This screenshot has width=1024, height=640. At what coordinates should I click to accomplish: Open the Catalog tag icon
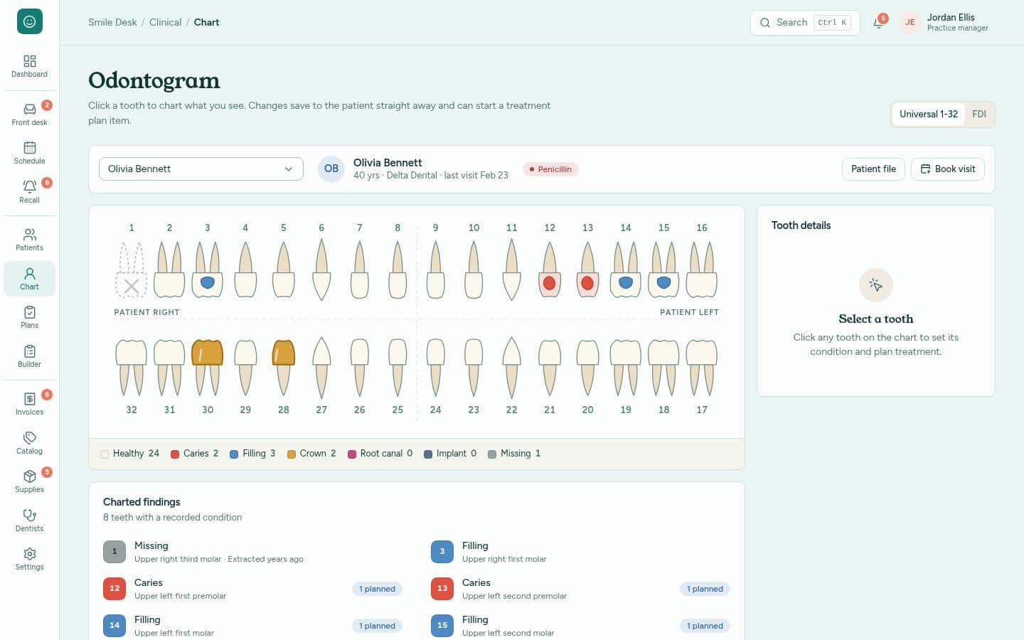[29, 443]
